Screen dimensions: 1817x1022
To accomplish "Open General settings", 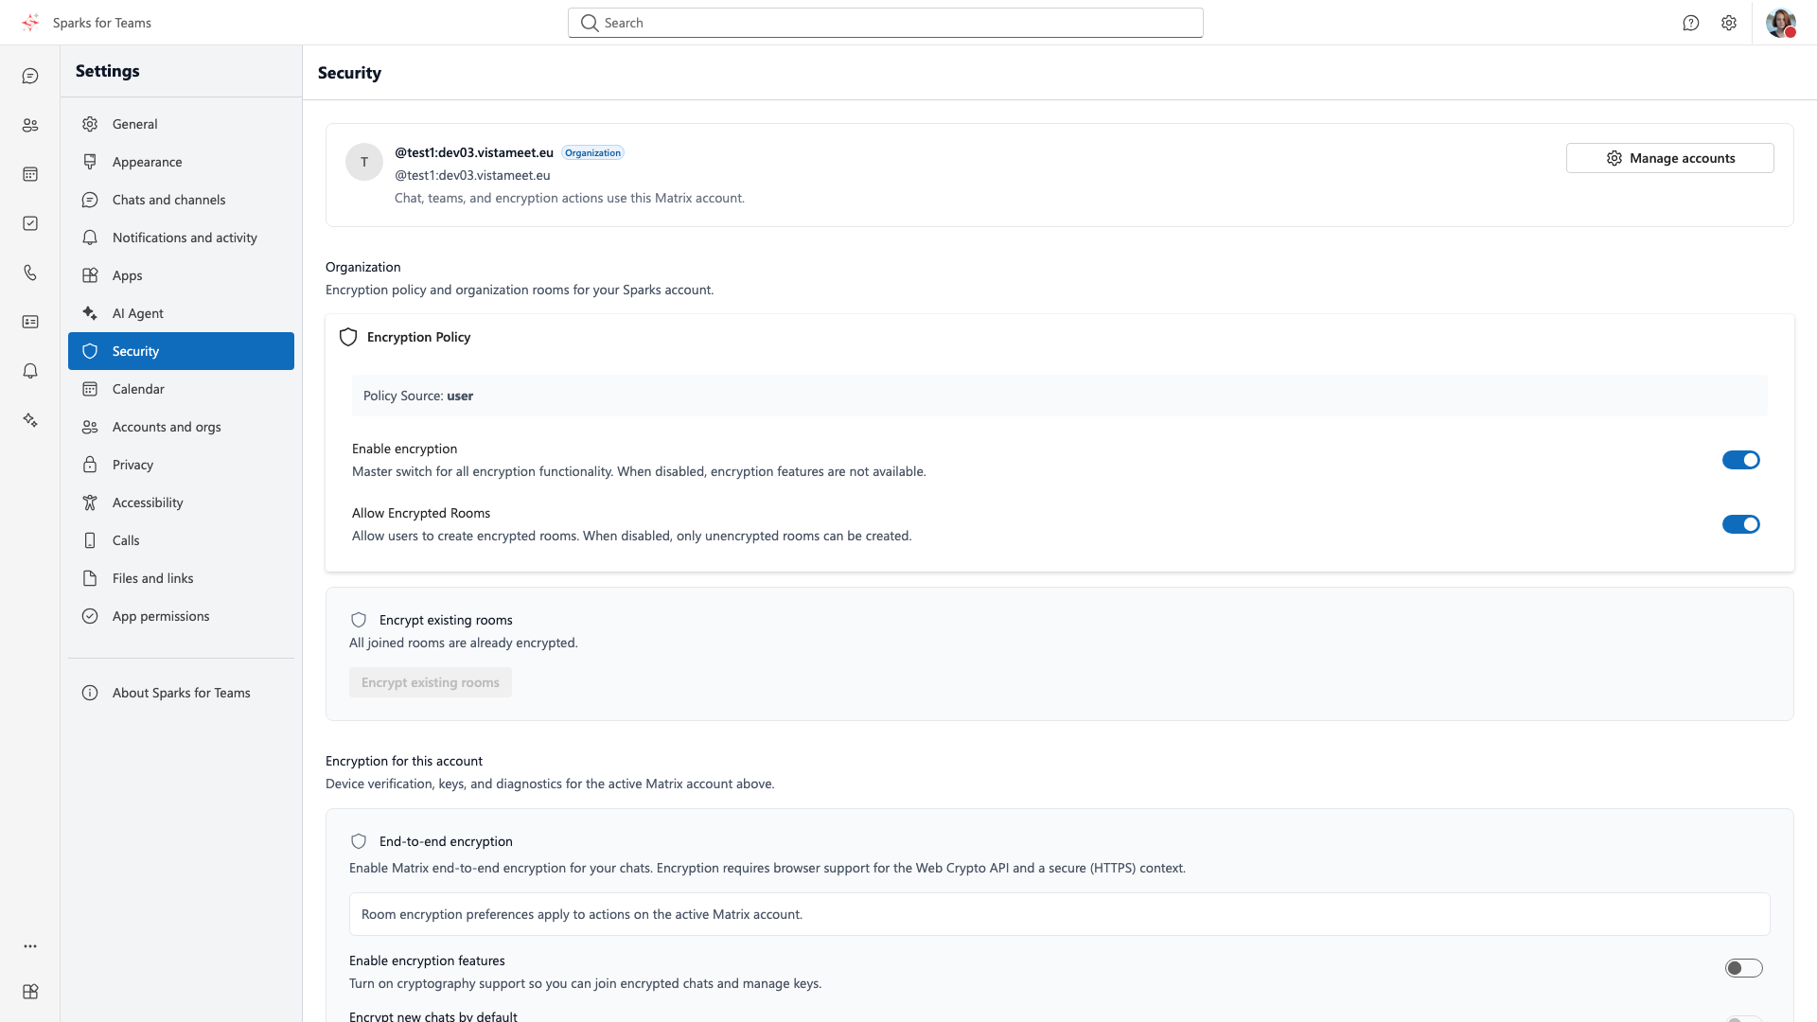I will click(x=181, y=124).
